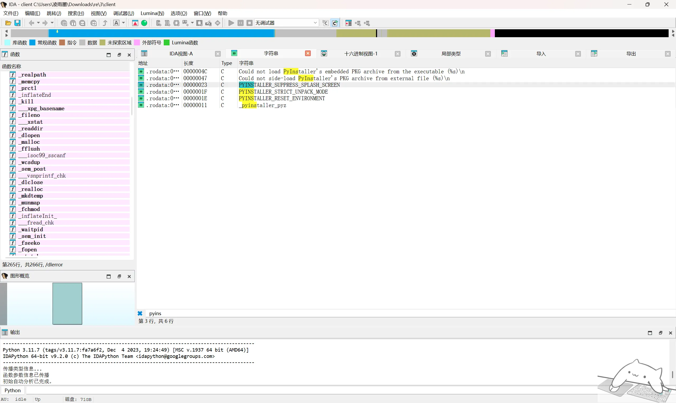This screenshot has width=676, height=403.
Task: Click the pencil edit toolbar icon
Action: 209,23
